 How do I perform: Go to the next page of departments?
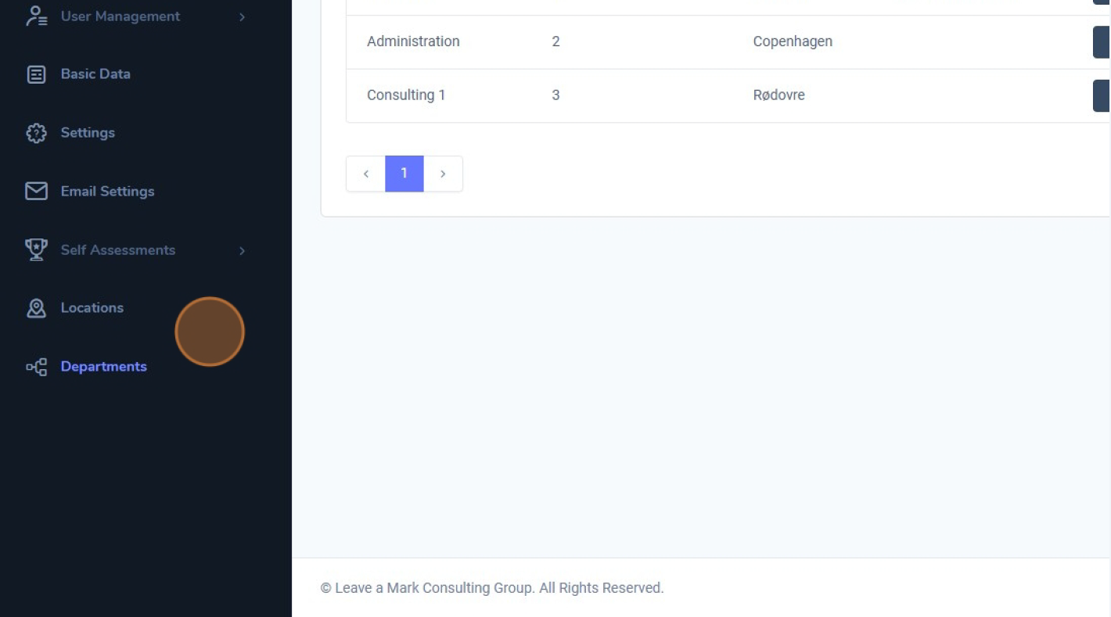(443, 174)
